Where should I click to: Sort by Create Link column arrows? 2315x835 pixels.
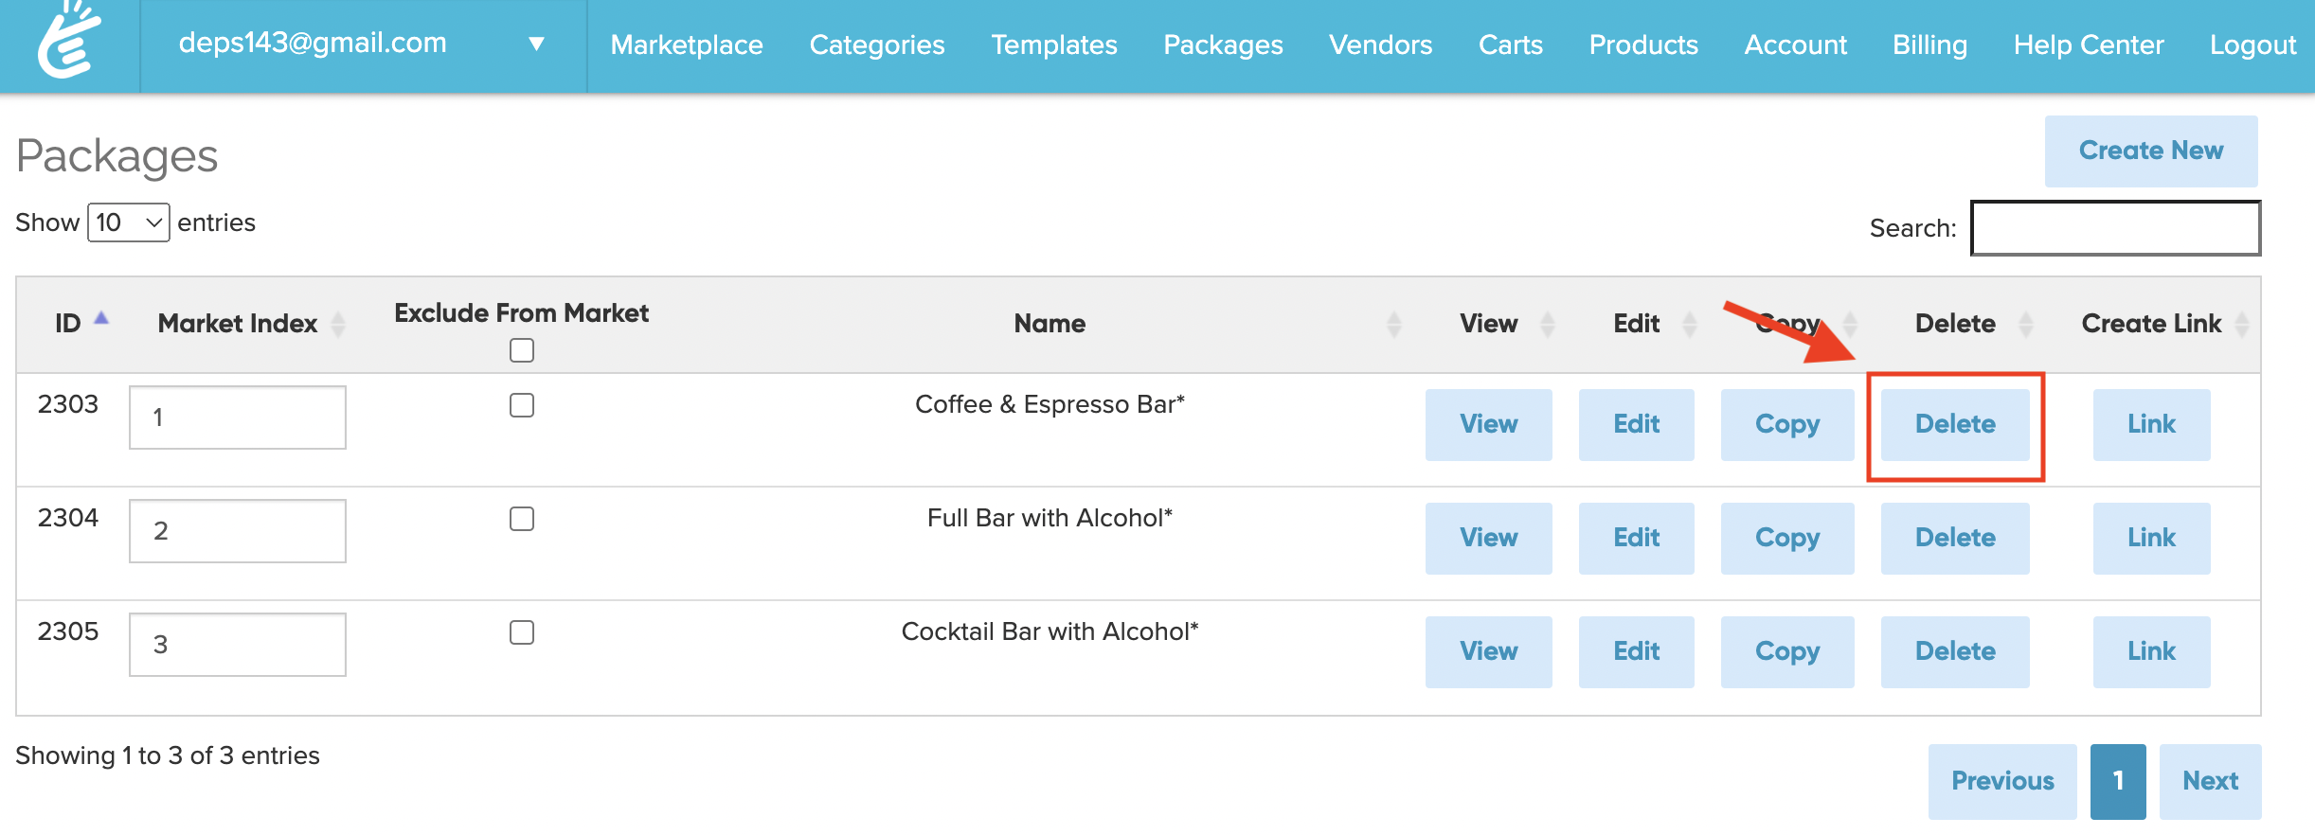(x=2241, y=325)
